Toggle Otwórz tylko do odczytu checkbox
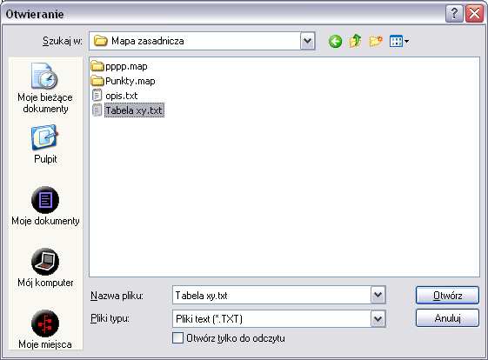 [177, 338]
